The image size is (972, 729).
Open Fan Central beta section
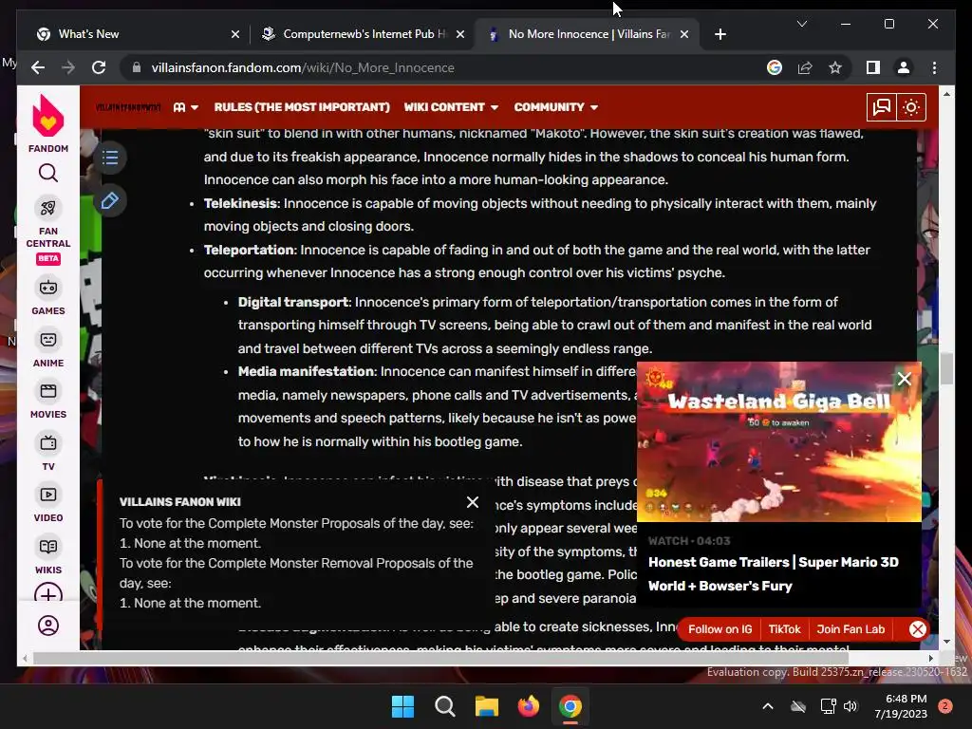coord(47,232)
